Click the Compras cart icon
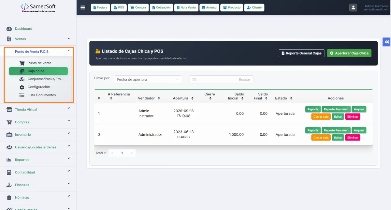Image resolution: width=391 pixels, height=210 pixels. pos(9,122)
